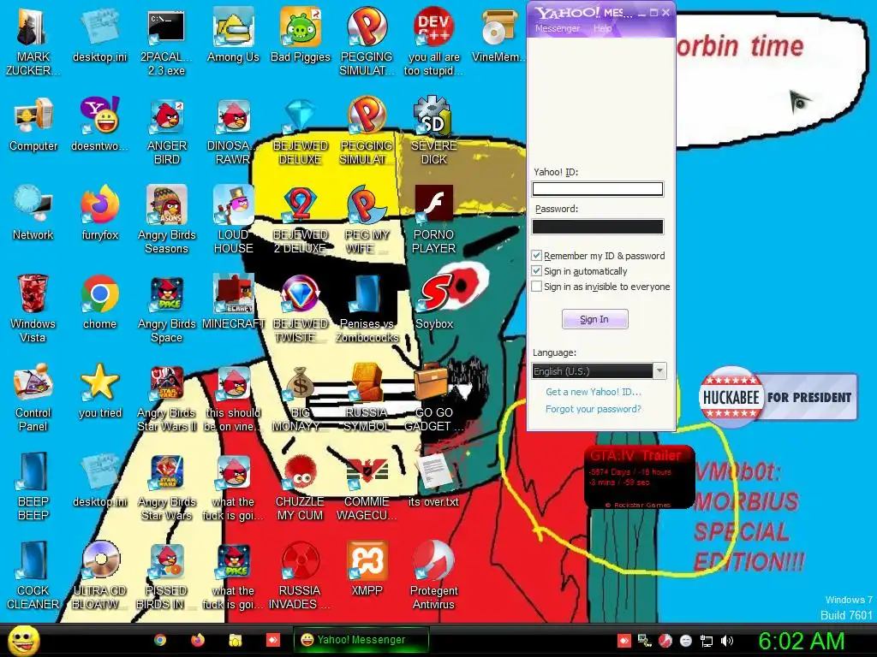Open the folder icon in the taskbar
This screenshot has width=877, height=657.
[235, 640]
